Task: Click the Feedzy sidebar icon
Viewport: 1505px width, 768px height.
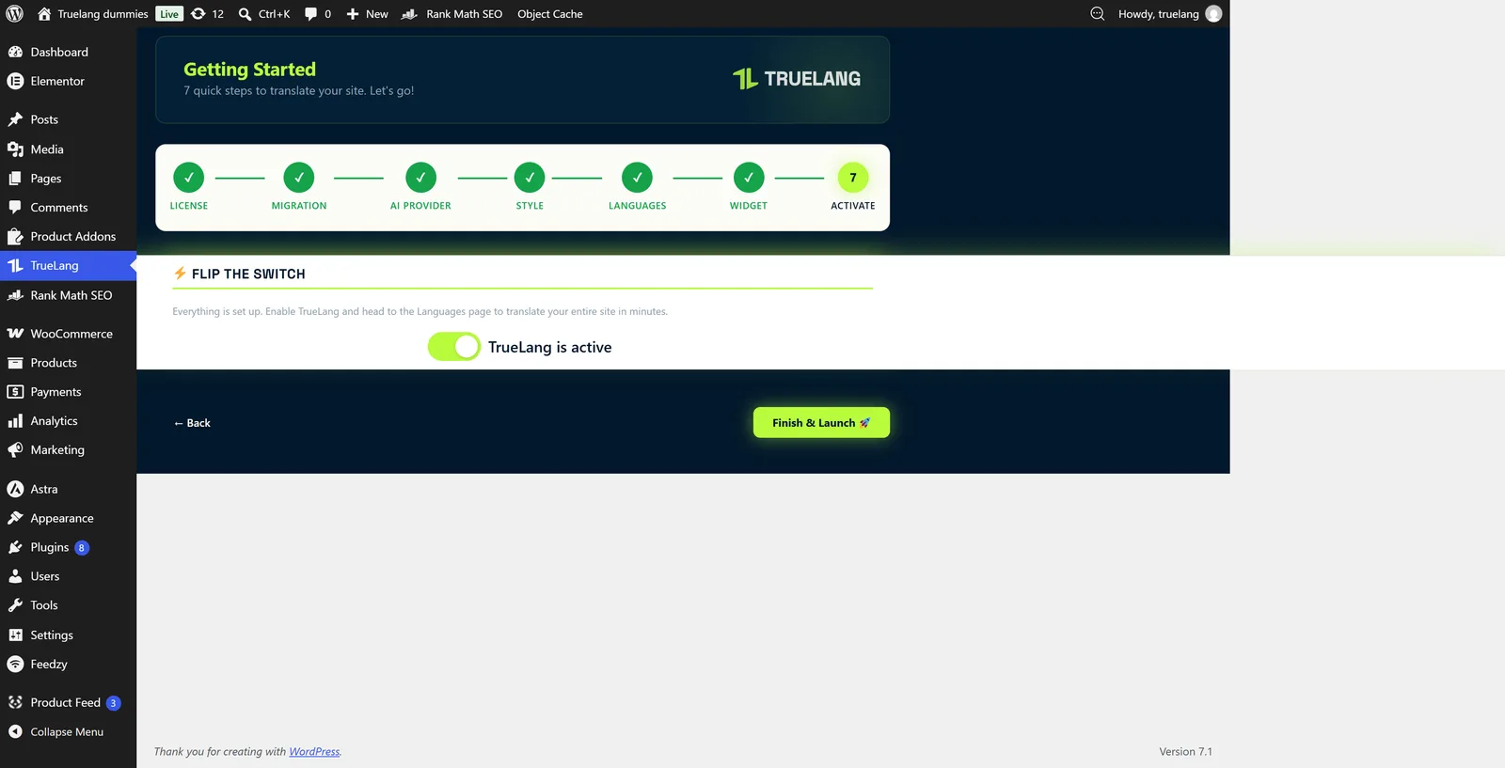Action: [x=15, y=665]
